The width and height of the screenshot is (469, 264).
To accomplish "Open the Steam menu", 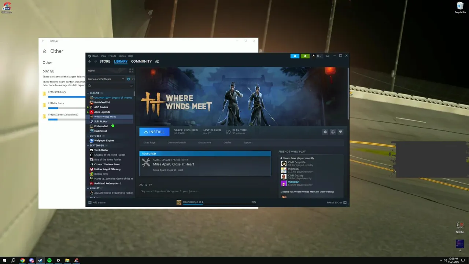I will tap(95, 56).
